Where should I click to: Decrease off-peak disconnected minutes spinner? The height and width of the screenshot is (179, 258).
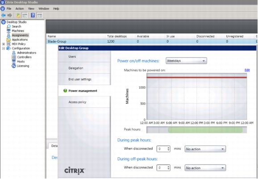(x=168, y=169)
